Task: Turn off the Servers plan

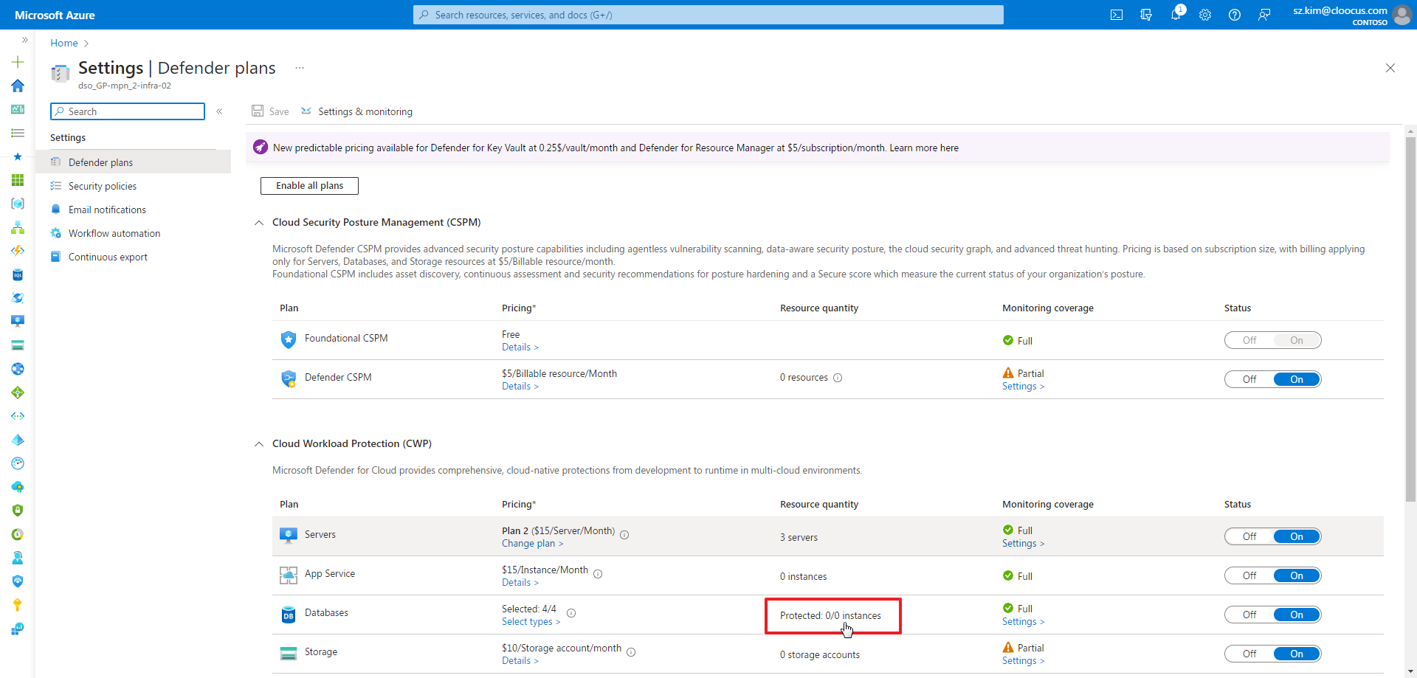Action: point(1249,536)
